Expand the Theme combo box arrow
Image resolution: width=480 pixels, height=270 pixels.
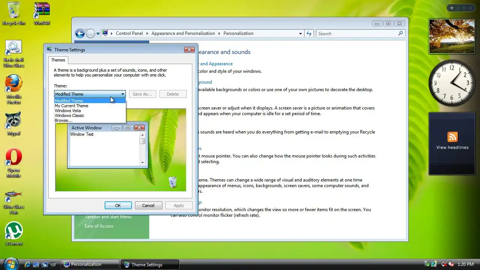123,94
